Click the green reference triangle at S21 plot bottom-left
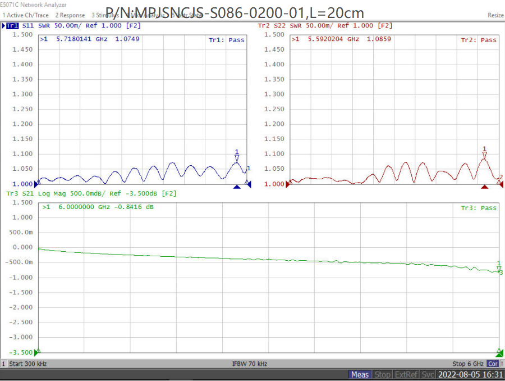Screen dimensions: 505x381 37,352
